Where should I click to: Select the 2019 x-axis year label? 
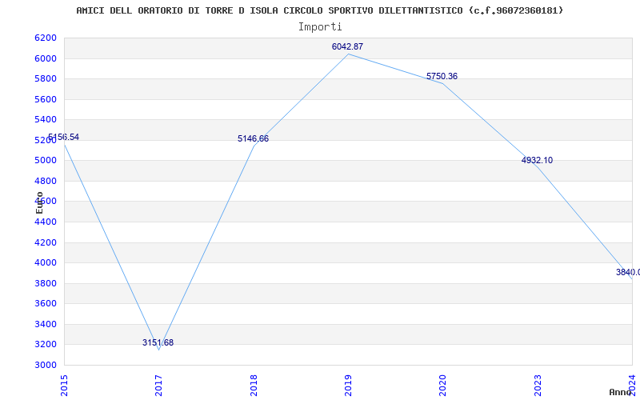(348, 386)
